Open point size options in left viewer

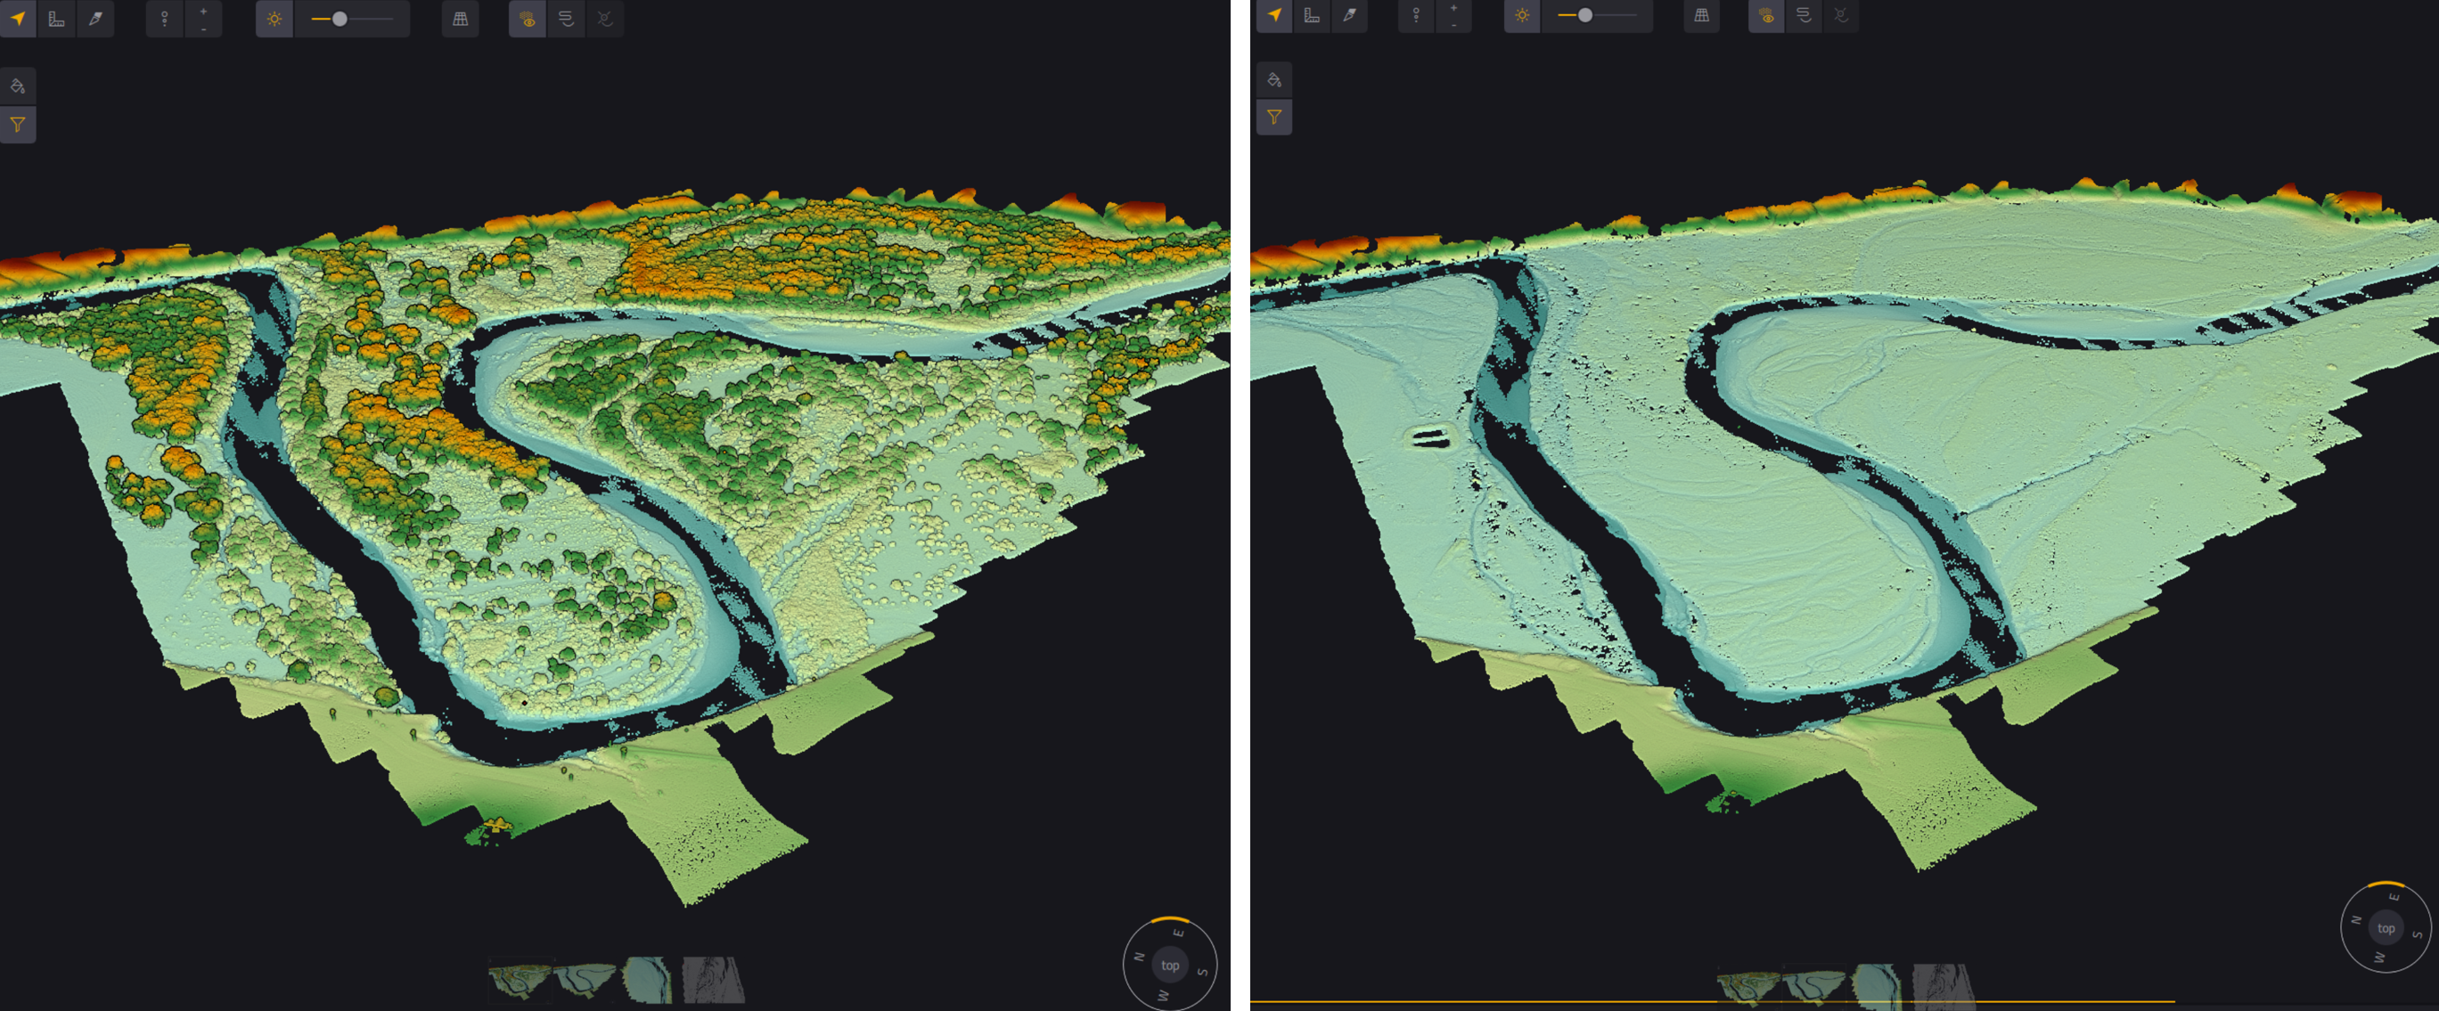(x=165, y=19)
